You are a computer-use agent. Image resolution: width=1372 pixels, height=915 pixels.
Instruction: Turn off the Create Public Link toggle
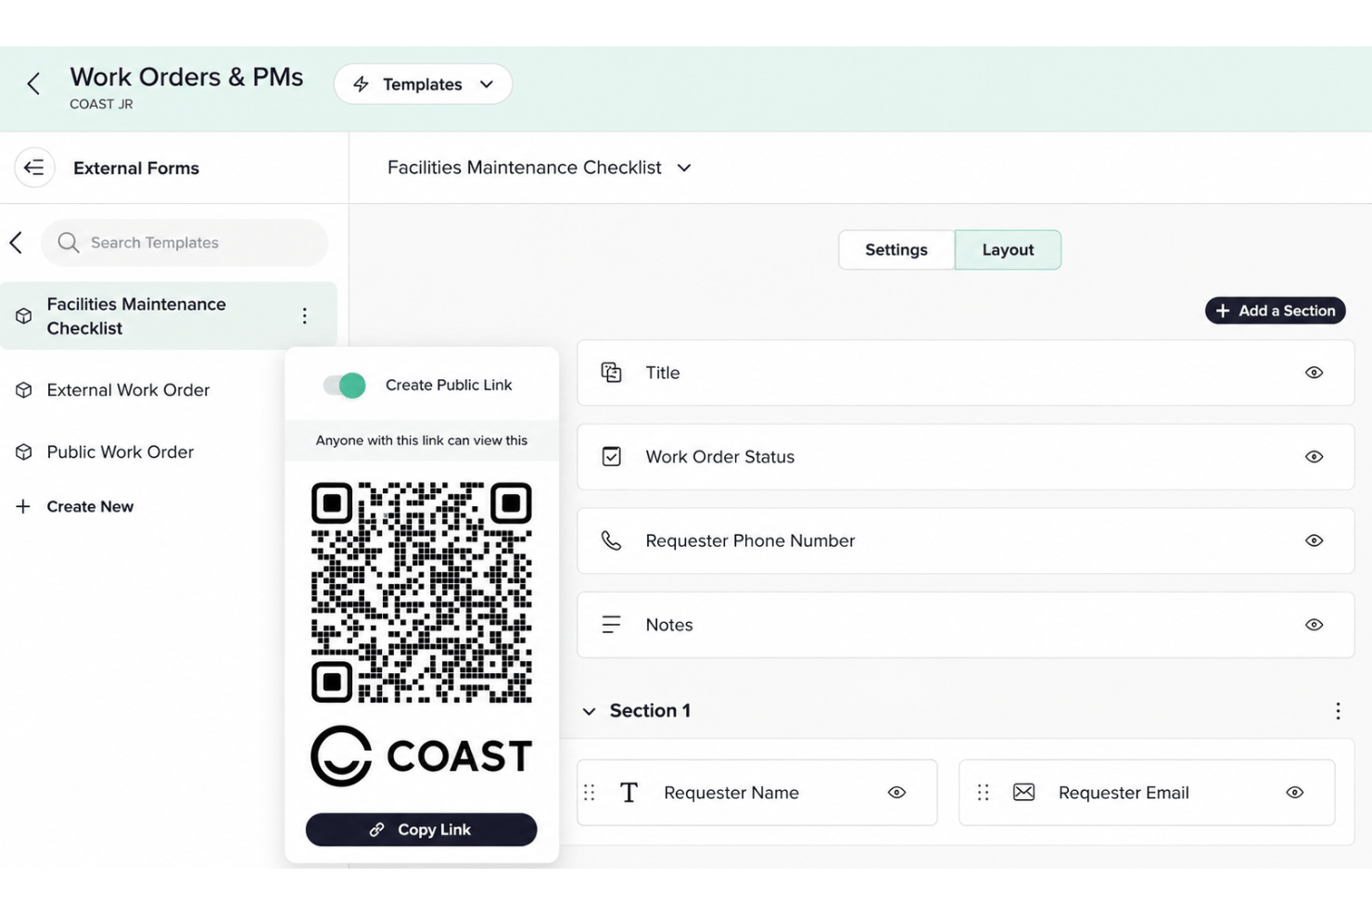(344, 385)
